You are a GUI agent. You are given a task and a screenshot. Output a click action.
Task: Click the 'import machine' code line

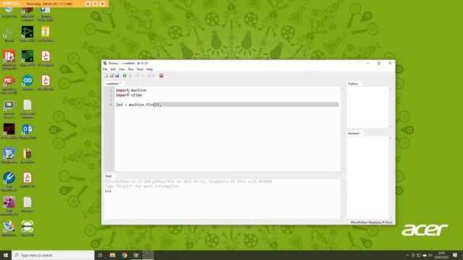(x=131, y=90)
